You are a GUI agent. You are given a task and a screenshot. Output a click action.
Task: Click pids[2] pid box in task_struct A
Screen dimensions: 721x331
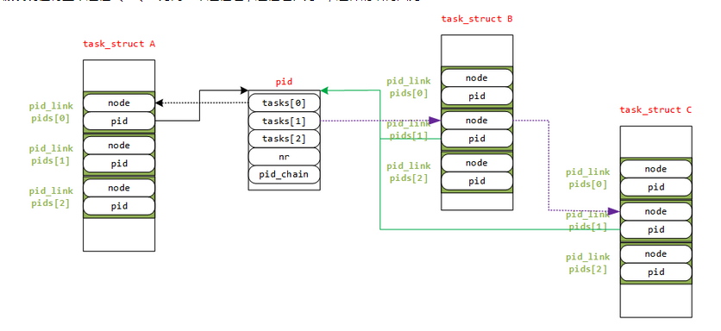pyautogui.click(x=119, y=206)
